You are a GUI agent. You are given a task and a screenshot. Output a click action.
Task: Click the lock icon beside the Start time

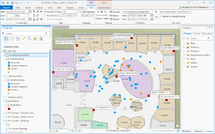pyautogui.click(x=37, y=12)
